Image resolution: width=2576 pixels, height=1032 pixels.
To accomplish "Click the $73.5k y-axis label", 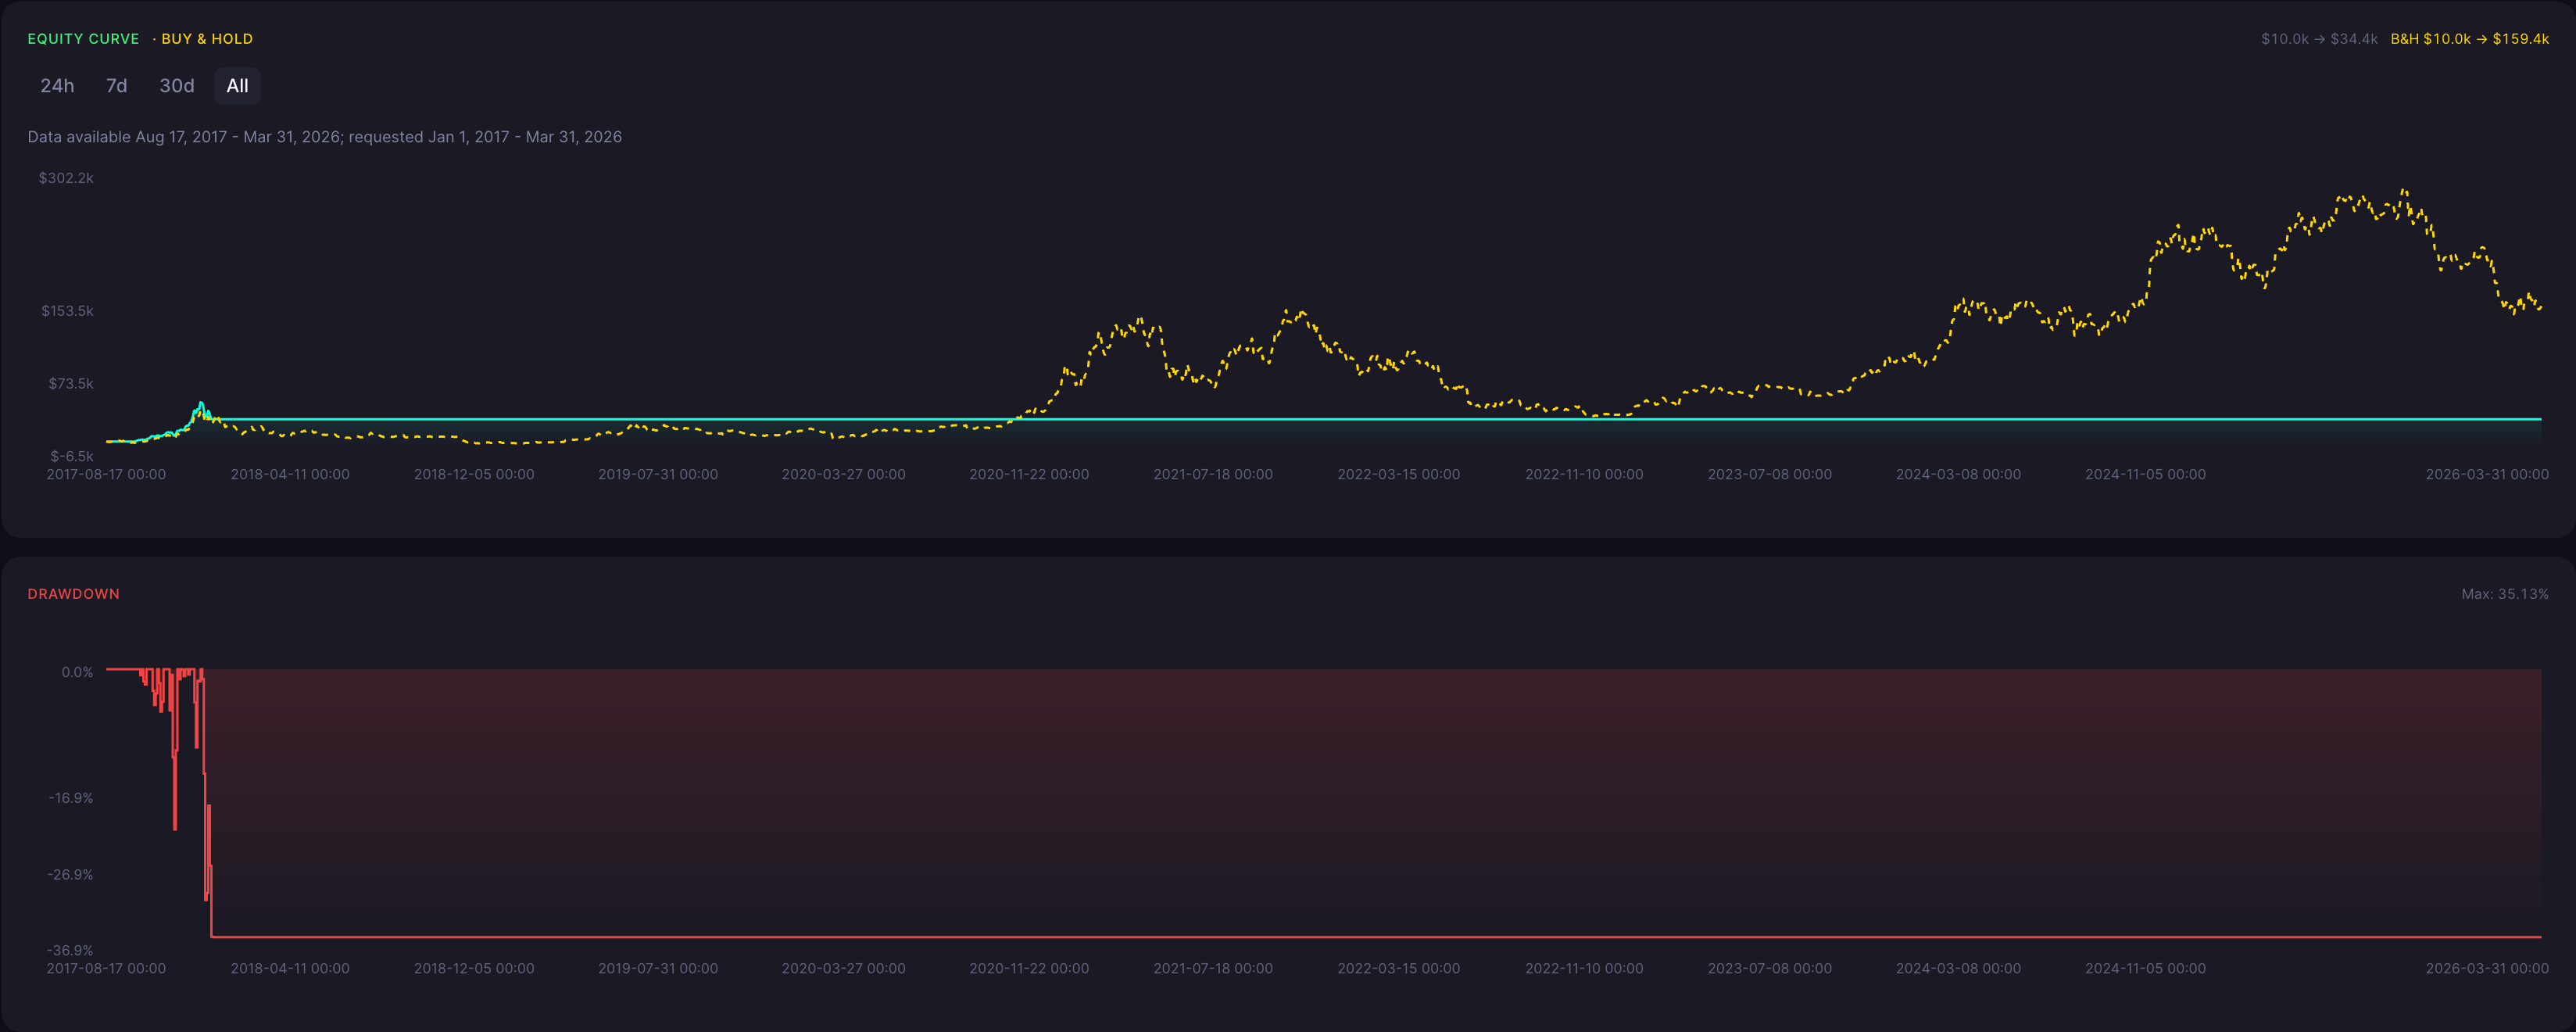I will coord(71,384).
